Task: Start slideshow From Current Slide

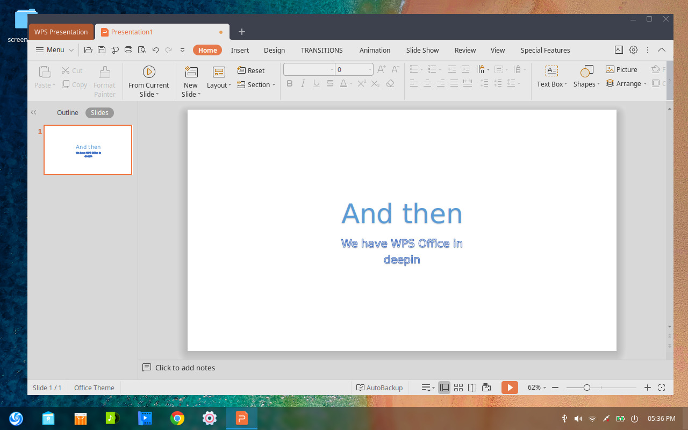Action: click(149, 80)
